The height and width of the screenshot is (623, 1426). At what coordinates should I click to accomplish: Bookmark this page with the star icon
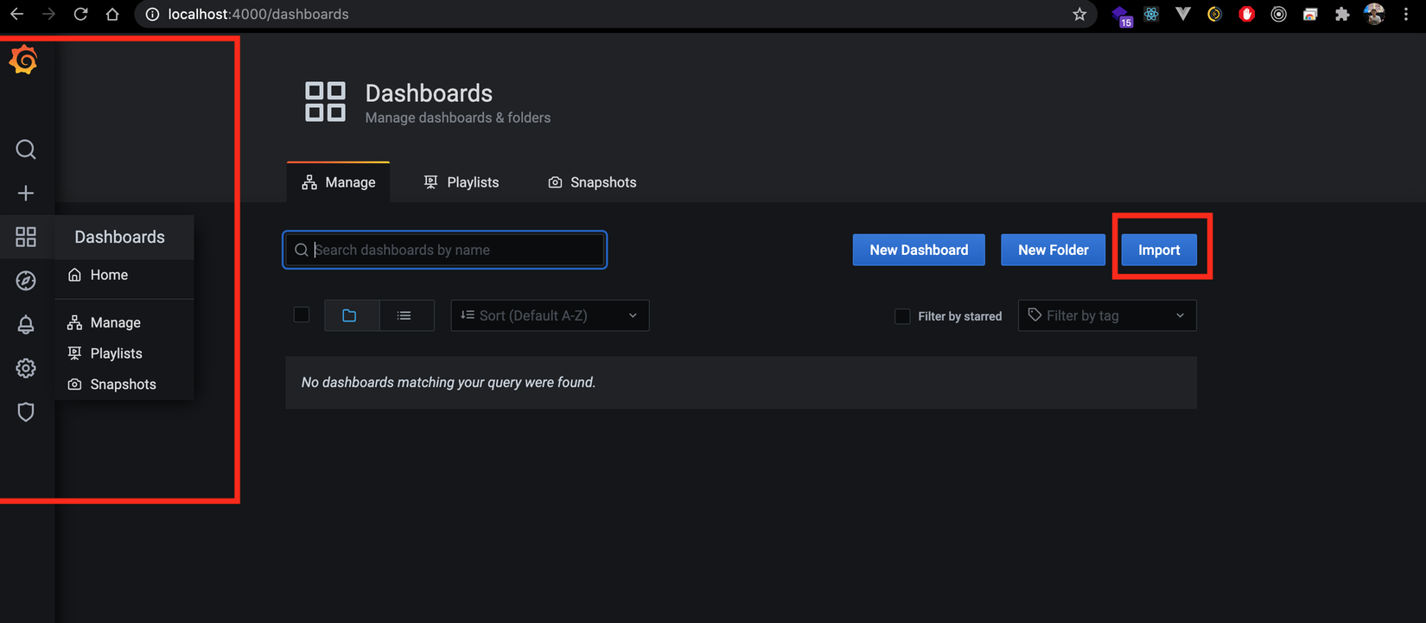[x=1079, y=14]
